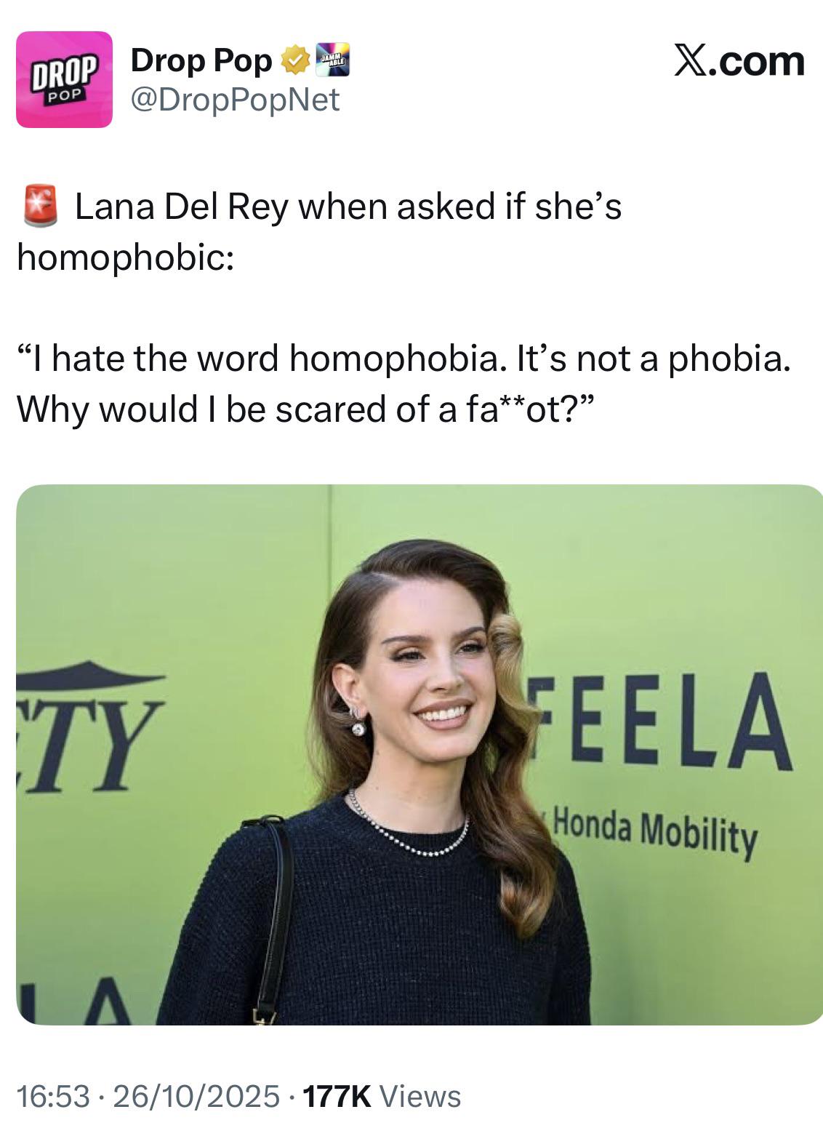View the 177K Views count
This screenshot has width=823, height=1136.
(381, 1096)
